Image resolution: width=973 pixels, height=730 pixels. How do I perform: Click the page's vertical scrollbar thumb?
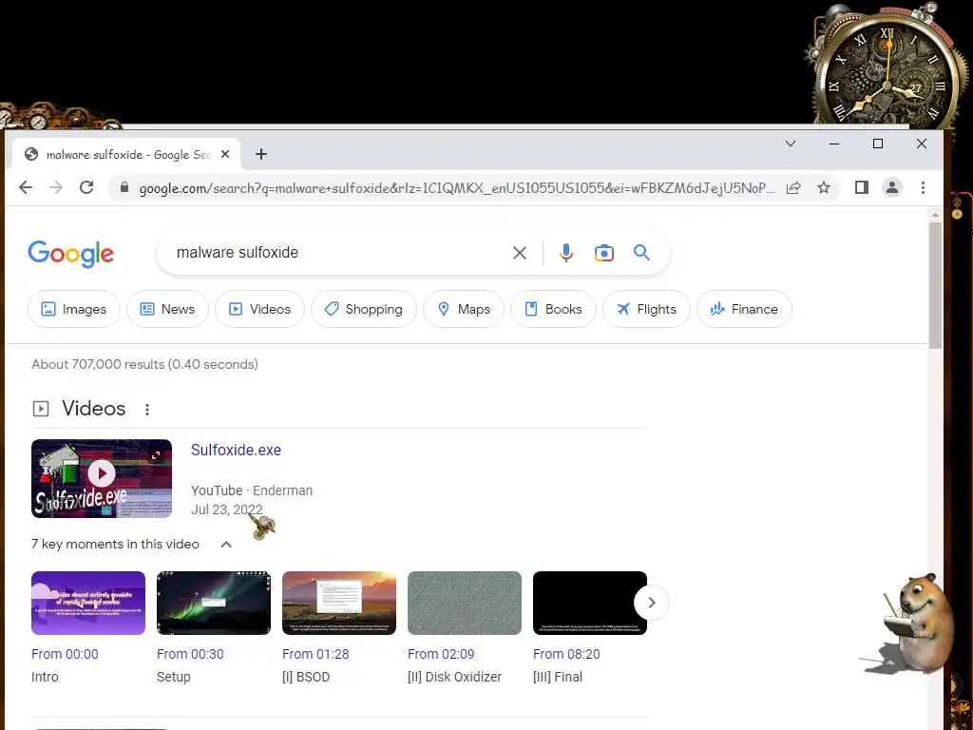[x=935, y=285]
